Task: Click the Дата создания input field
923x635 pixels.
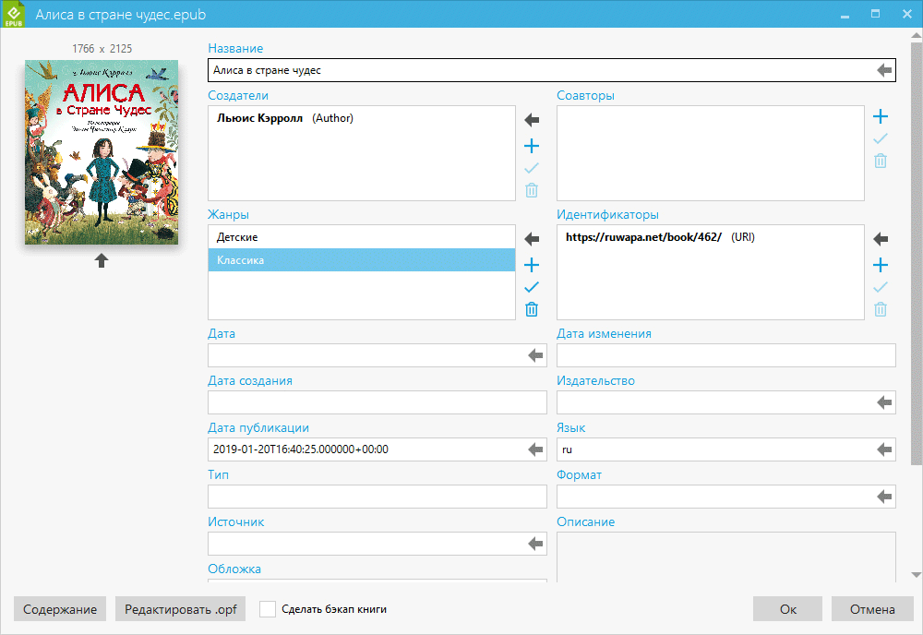Action: (x=377, y=402)
